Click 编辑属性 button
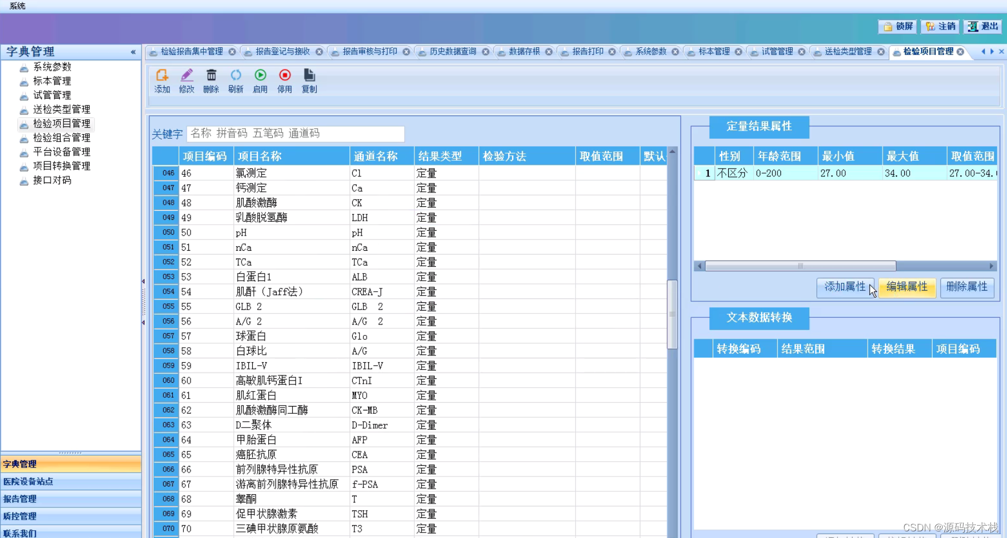 tap(907, 287)
